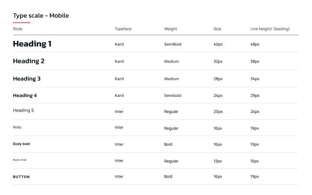Screen dimensions: 312x195
Task: Select the Style column header
Action: point(18,29)
